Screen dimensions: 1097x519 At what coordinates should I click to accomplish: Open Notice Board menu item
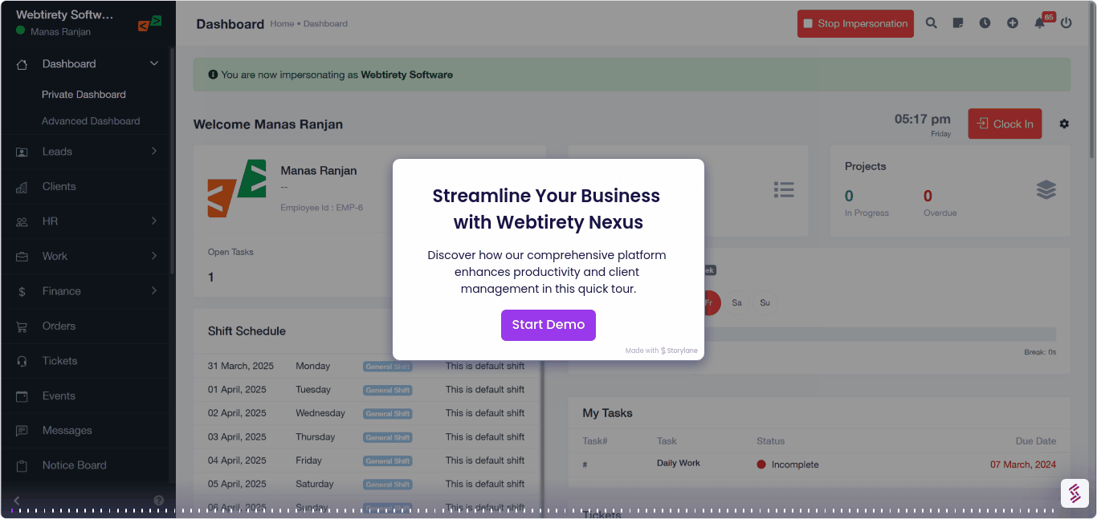pyautogui.click(x=75, y=465)
